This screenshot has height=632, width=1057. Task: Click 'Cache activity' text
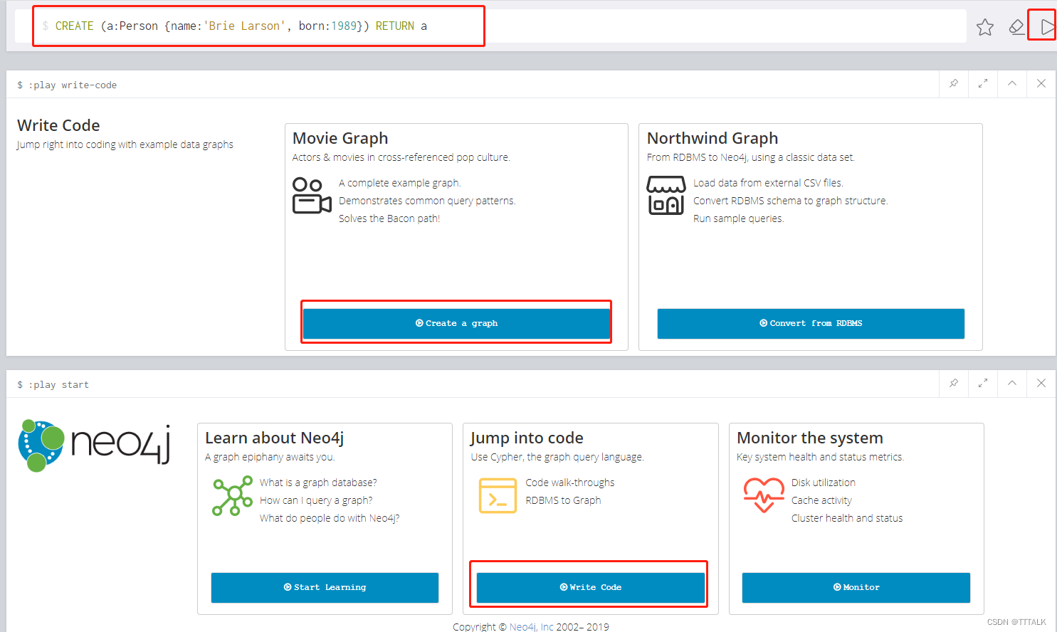(x=821, y=500)
